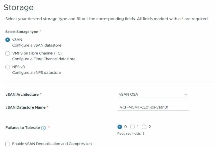Select the vSAN storage type radio button
Image resolution: width=215 pixels, height=147 pixels.
(8, 40)
